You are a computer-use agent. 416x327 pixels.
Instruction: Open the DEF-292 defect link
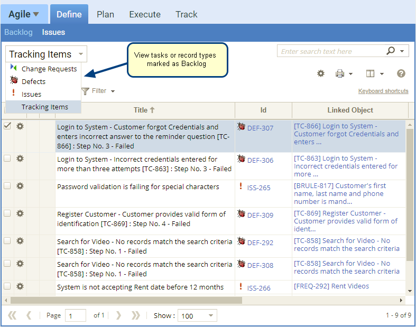260,242
